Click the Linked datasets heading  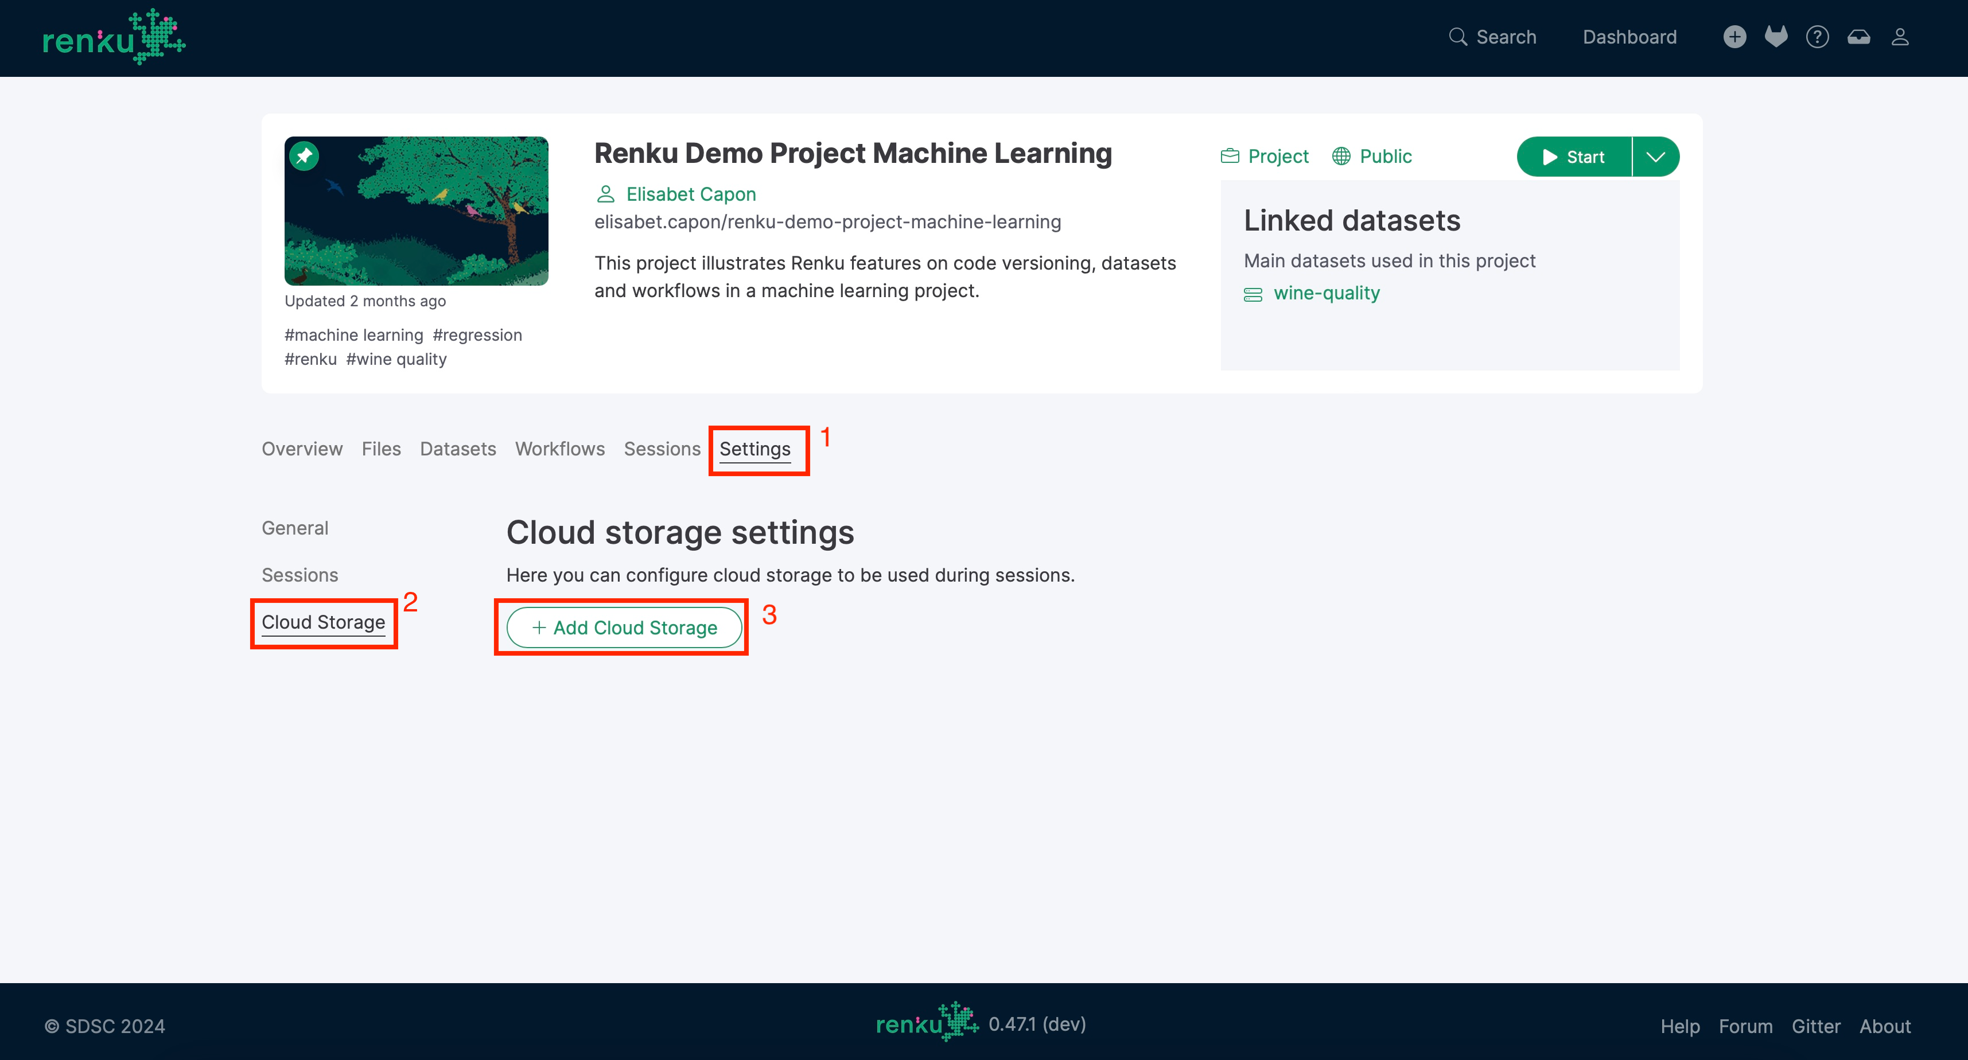(1351, 221)
